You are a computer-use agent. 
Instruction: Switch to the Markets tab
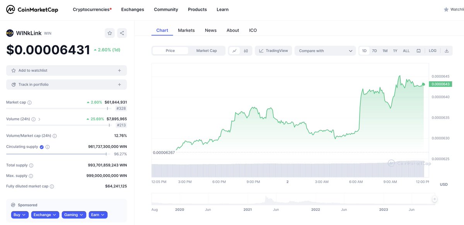tap(186, 30)
